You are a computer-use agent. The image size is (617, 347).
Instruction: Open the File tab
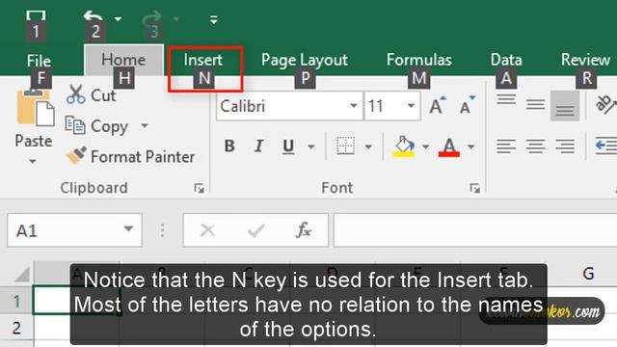point(39,61)
